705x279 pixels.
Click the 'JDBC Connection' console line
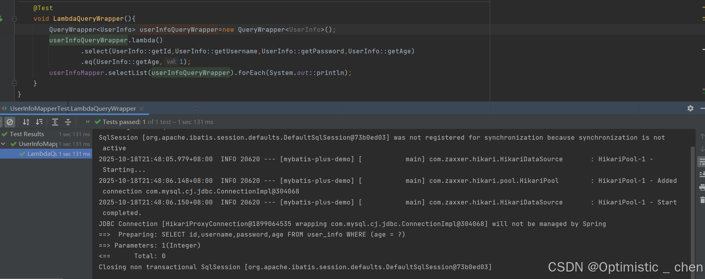point(352,224)
